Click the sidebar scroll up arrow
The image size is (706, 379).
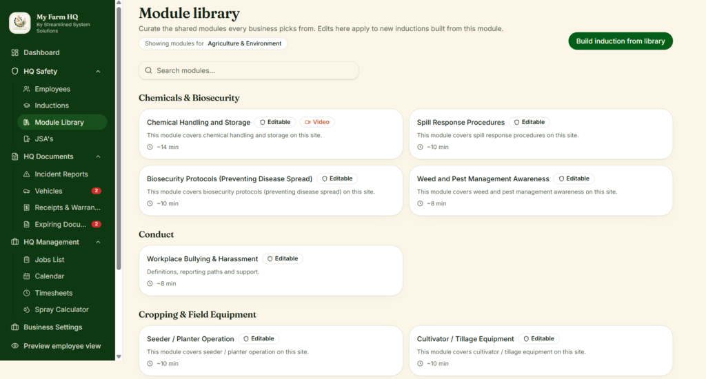coord(119,3)
